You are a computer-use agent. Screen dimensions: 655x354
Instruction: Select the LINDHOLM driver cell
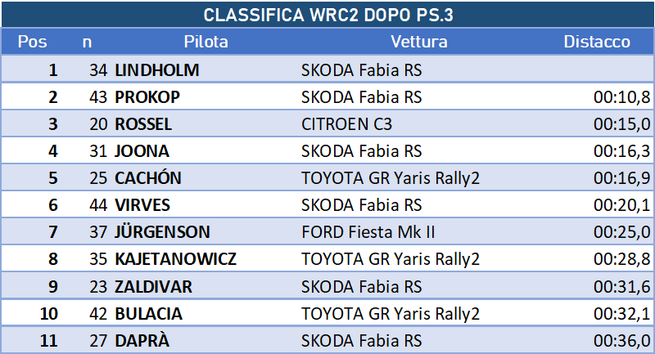157,70
